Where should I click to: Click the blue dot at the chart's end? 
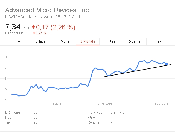click(167, 64)
